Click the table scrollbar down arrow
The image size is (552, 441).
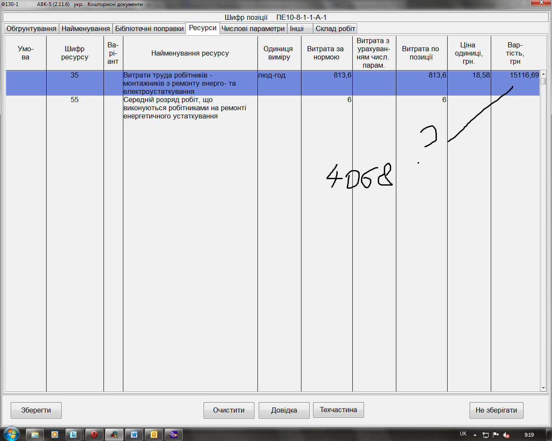(x=543, y=388)
